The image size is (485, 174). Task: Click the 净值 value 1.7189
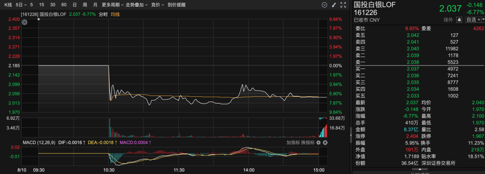(x=411, y=157)
